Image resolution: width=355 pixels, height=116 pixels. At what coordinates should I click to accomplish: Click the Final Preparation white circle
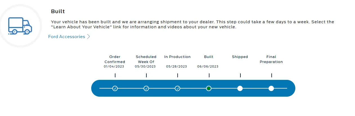pyautogui.click(x=271, y=89)
